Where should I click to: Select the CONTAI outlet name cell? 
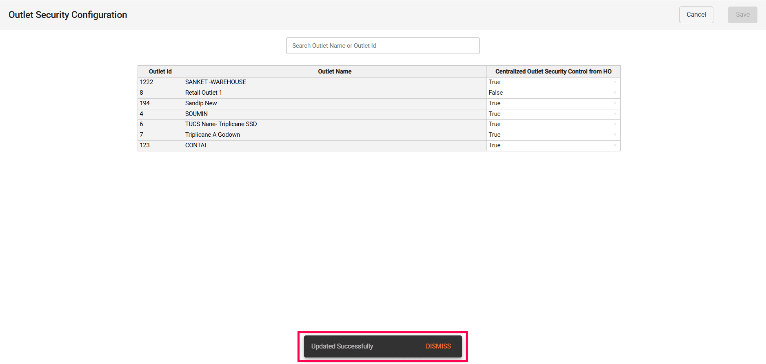[195, 146]
